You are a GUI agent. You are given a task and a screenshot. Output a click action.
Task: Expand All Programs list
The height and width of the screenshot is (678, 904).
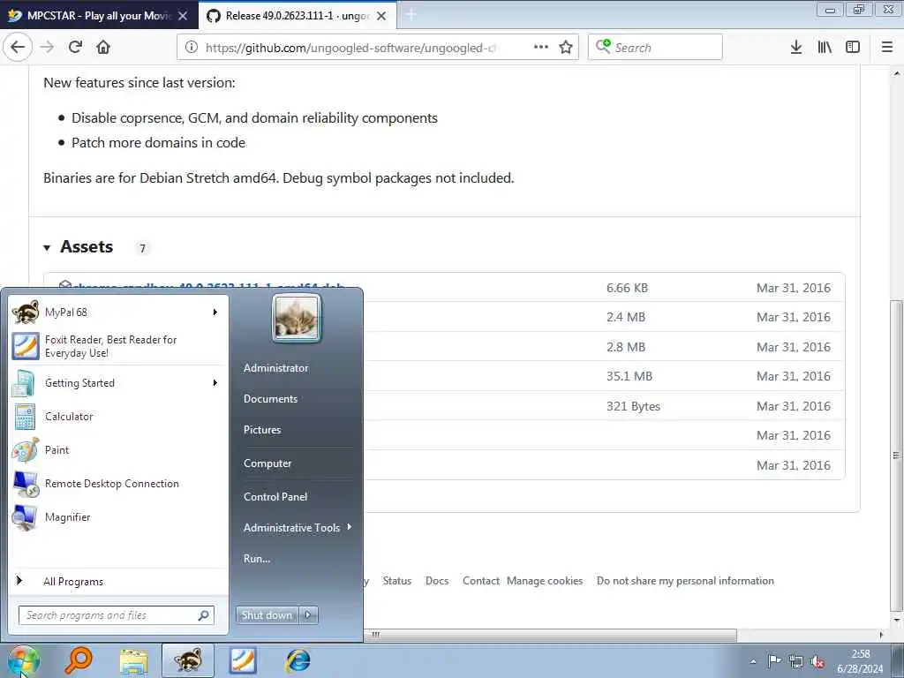118,581
